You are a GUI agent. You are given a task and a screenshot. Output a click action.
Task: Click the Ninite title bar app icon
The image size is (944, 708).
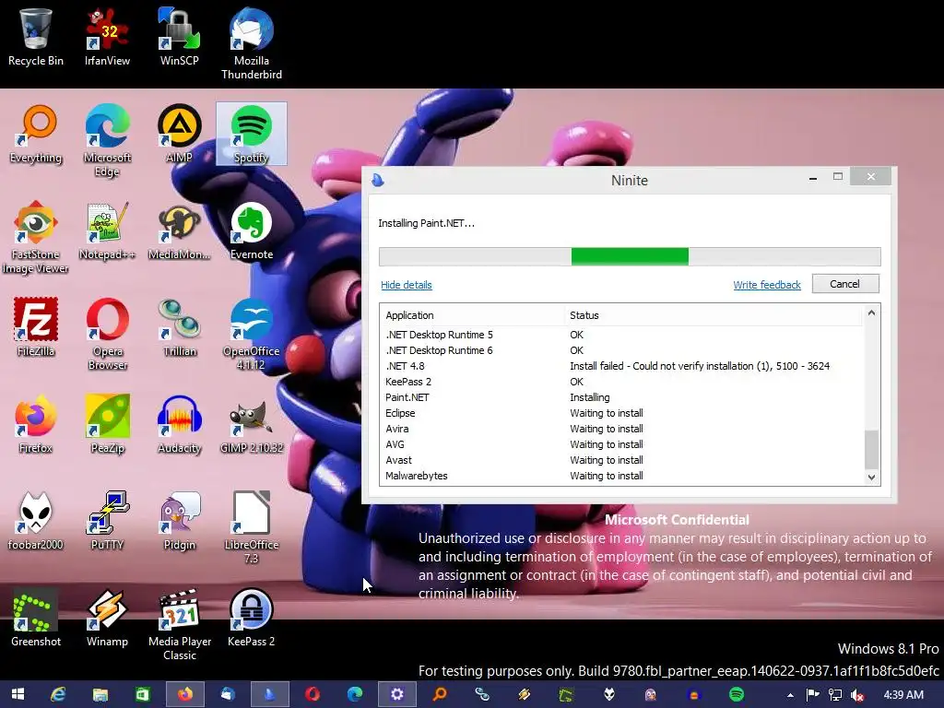(x=378, y=180)
